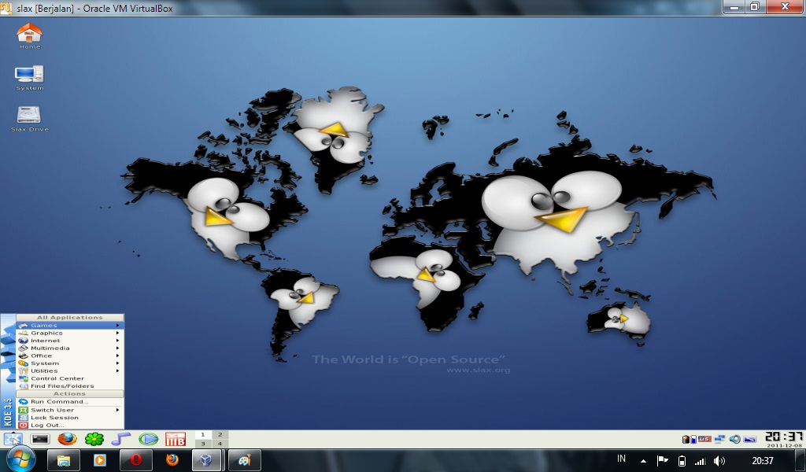Viewport: 806px width, 472px height.
Task: Open the KDE tray speaker volume icon
Action: click(735, 439)
